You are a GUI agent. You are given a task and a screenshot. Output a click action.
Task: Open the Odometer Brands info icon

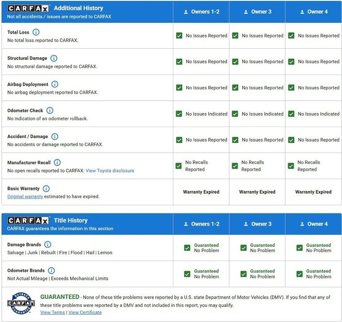(x=51, y=271)
